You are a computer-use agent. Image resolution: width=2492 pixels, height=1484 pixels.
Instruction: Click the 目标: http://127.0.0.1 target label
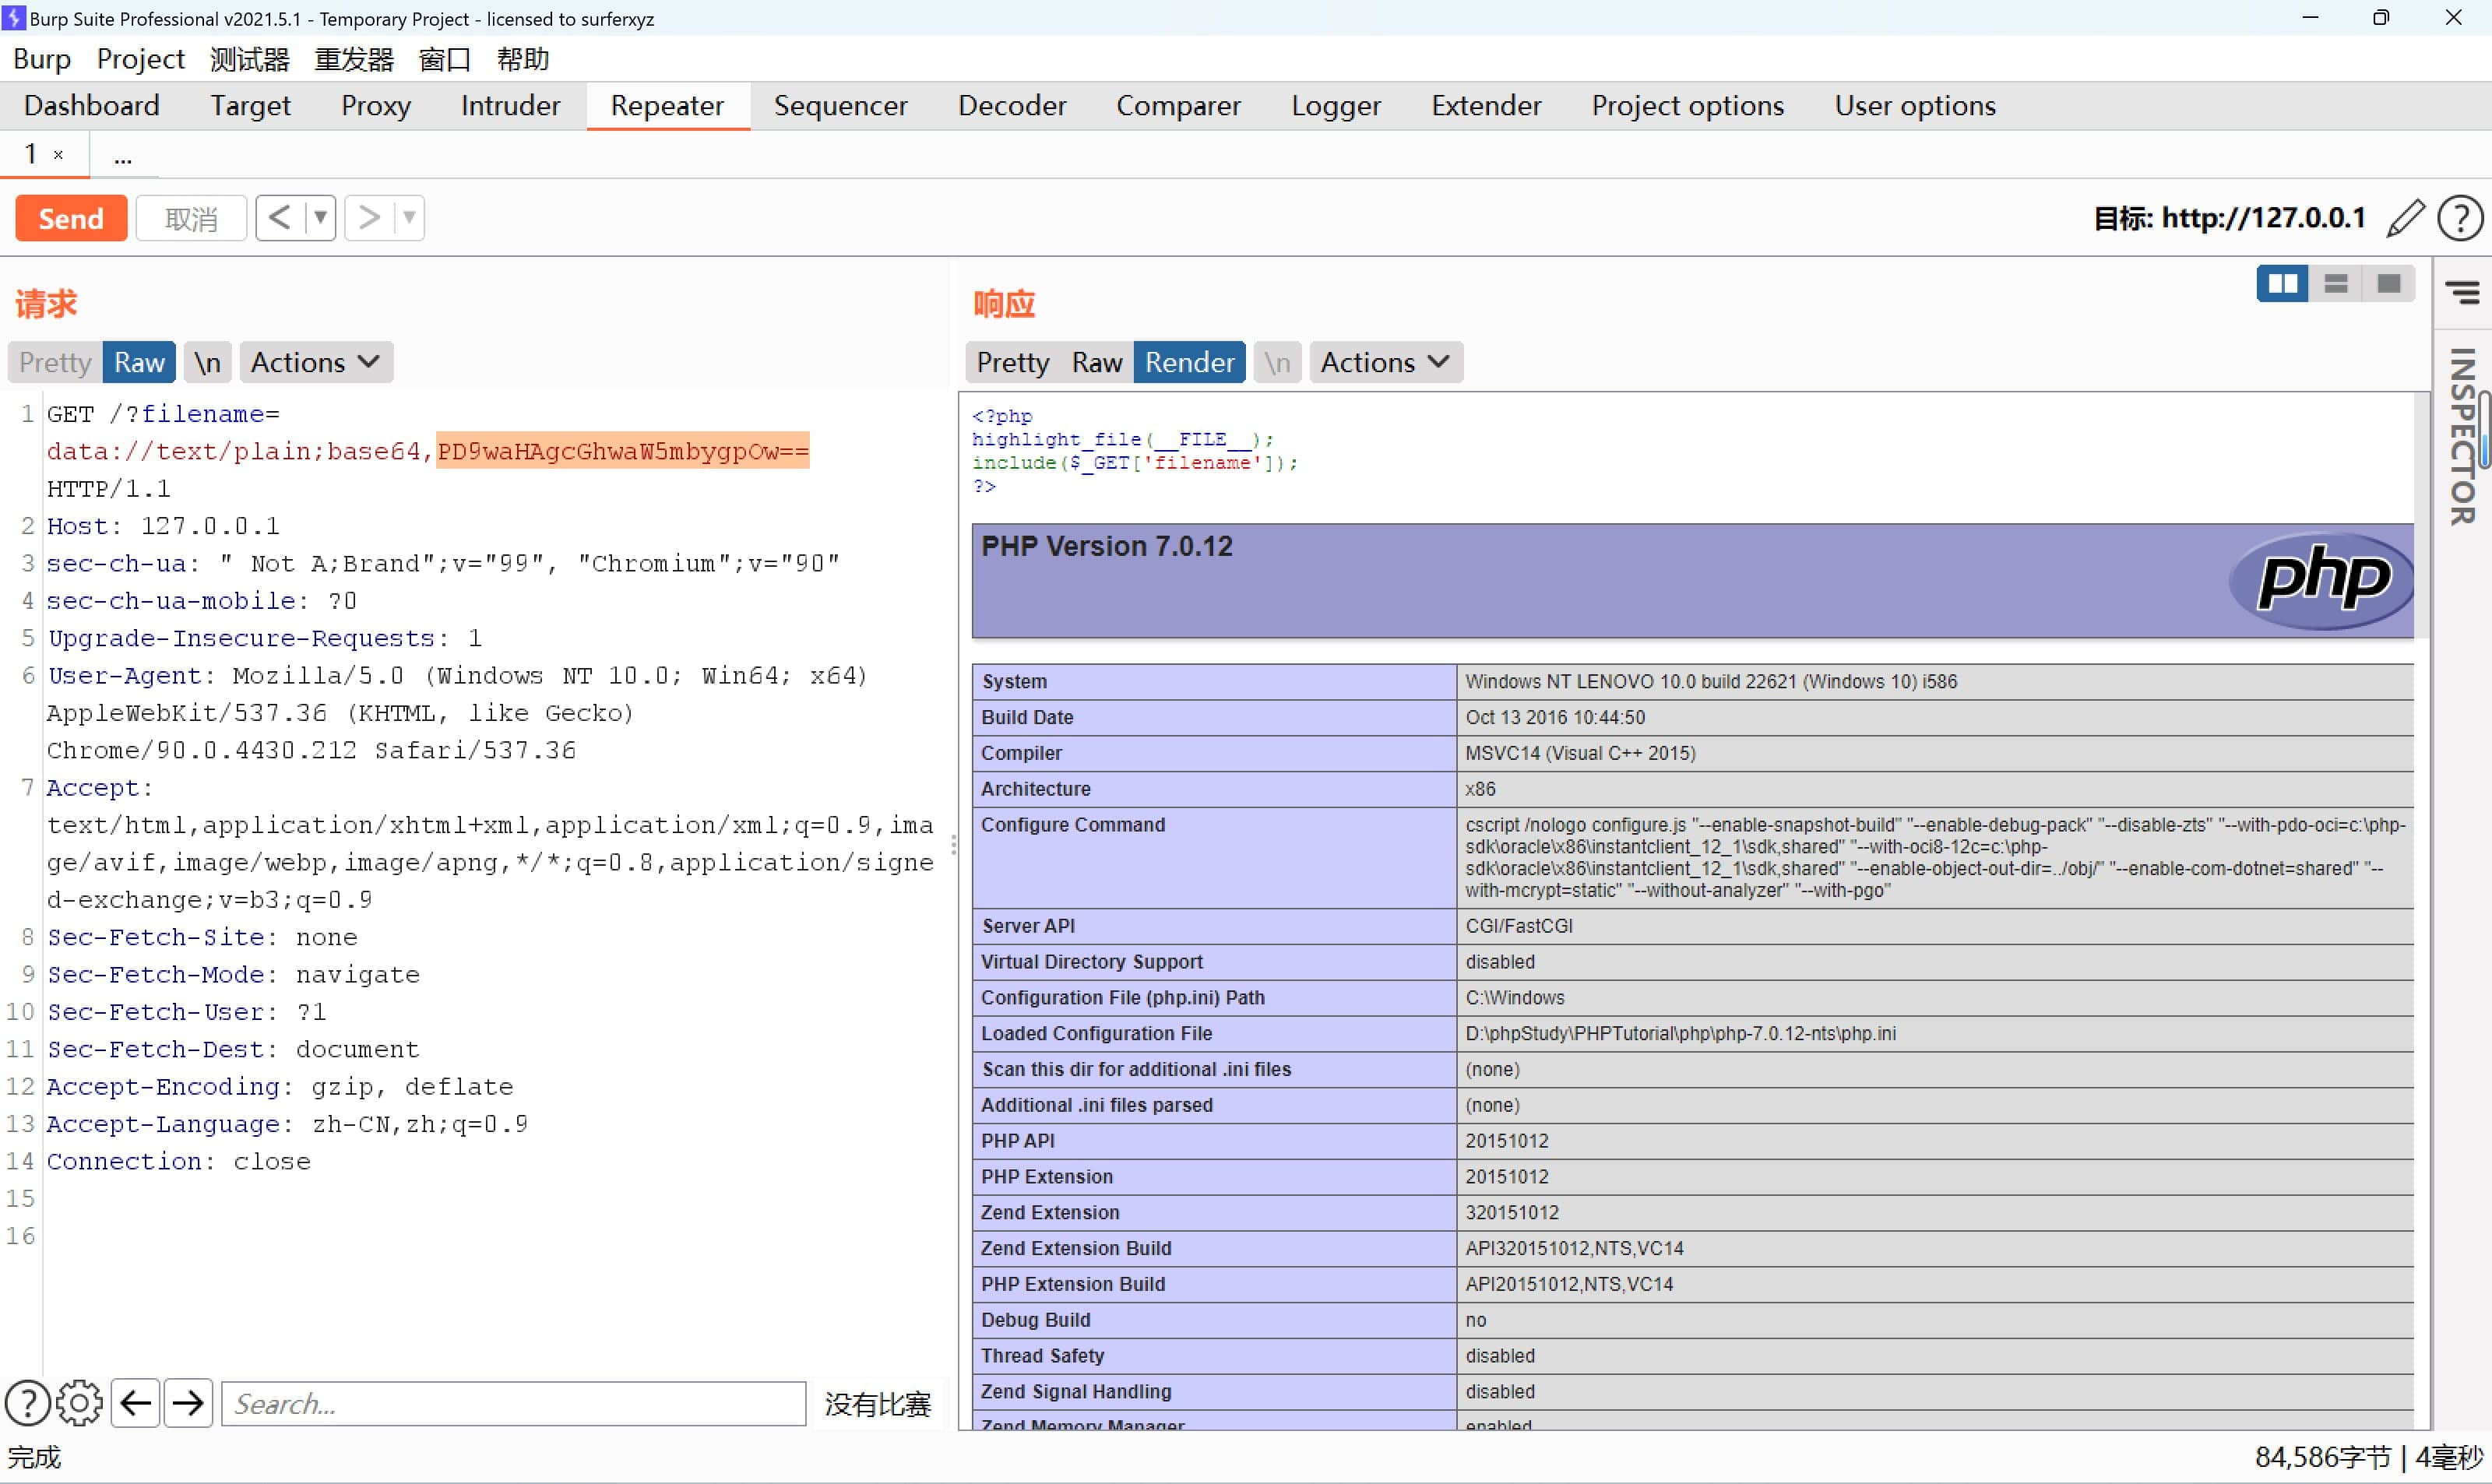tap(2229, 218)
